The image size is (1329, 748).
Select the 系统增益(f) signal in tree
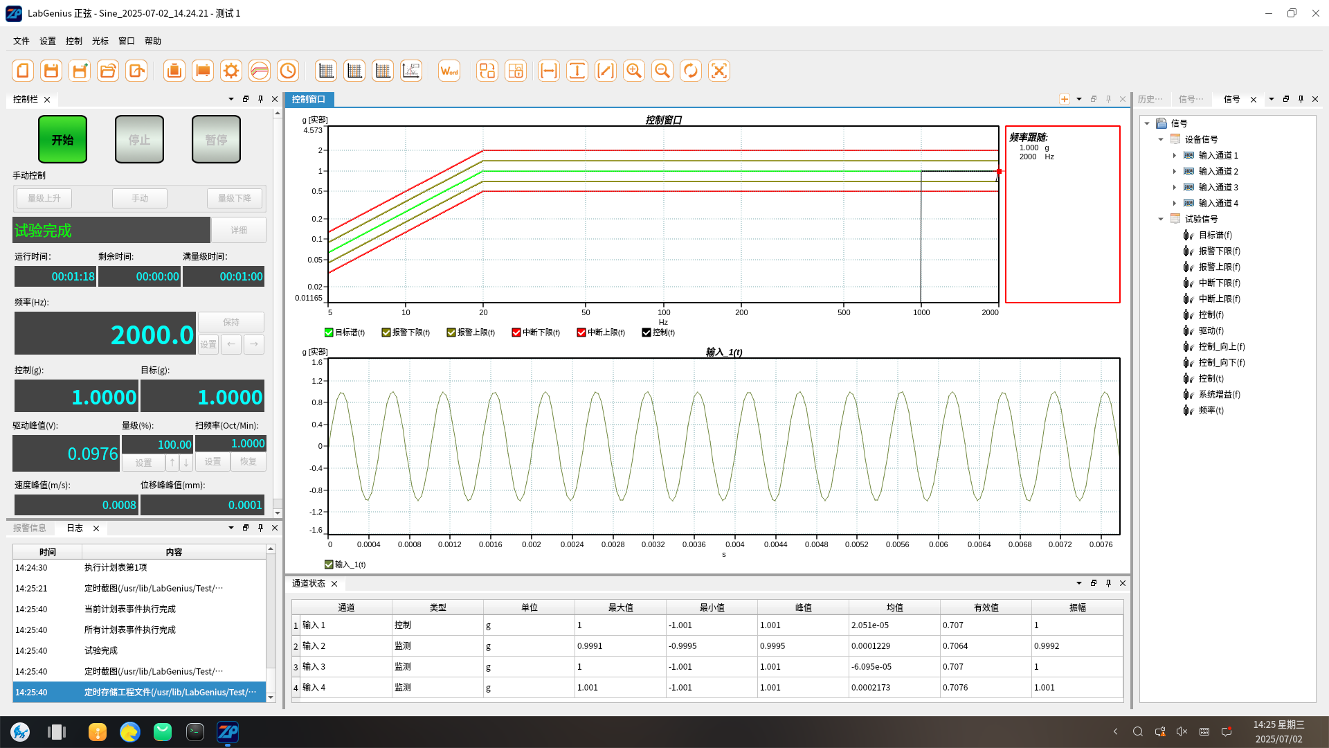pos(1219,394)
